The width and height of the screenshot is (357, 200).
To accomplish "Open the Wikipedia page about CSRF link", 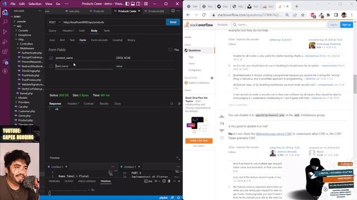I will [274, 134].
